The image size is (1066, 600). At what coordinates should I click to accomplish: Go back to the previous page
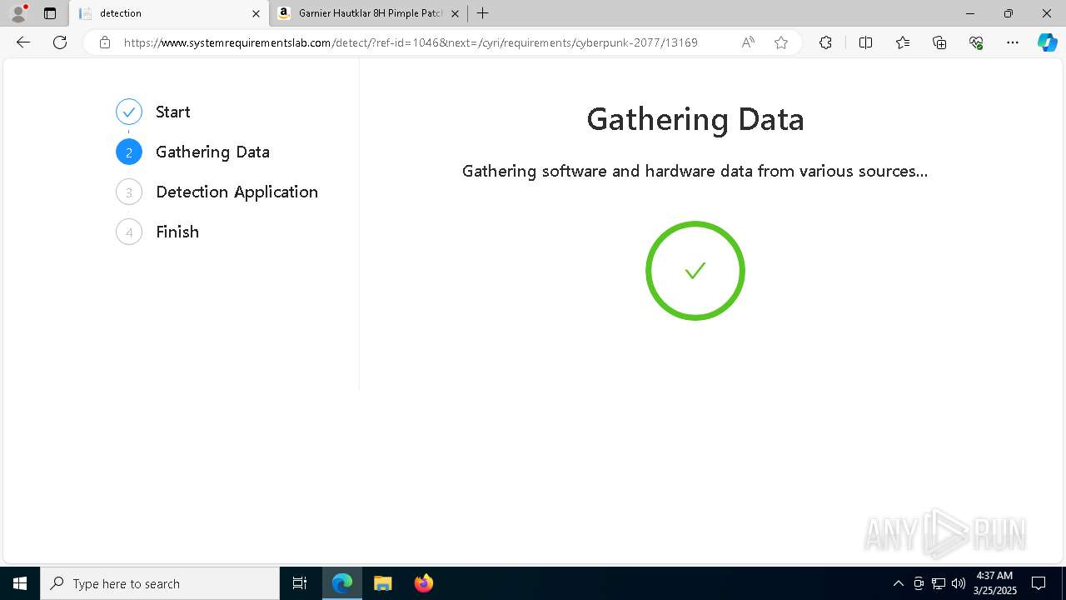[x=23, y=42]
